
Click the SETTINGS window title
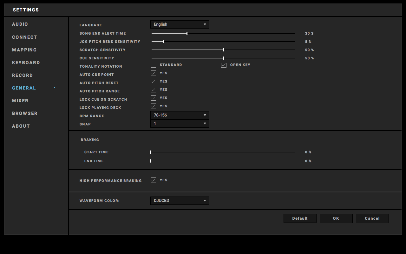(x=26, y=10)
